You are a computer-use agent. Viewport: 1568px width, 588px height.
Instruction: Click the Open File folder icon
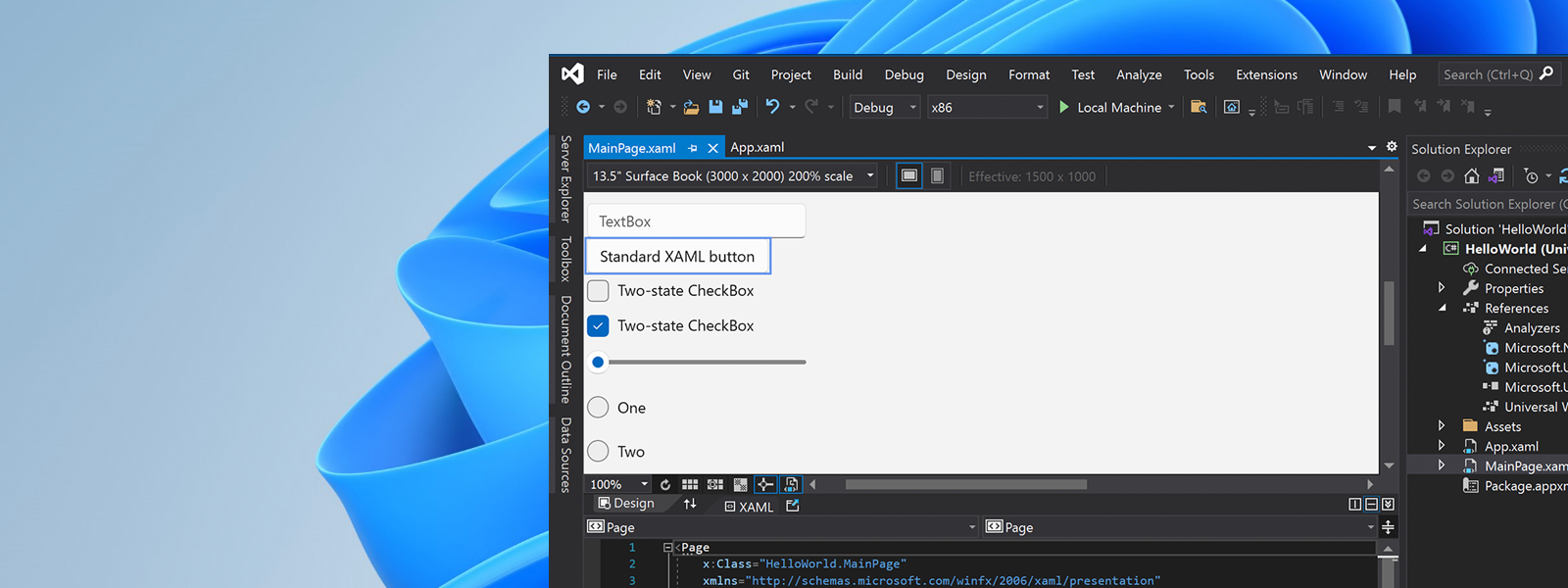pyautogui.click(x=691, y=107)
